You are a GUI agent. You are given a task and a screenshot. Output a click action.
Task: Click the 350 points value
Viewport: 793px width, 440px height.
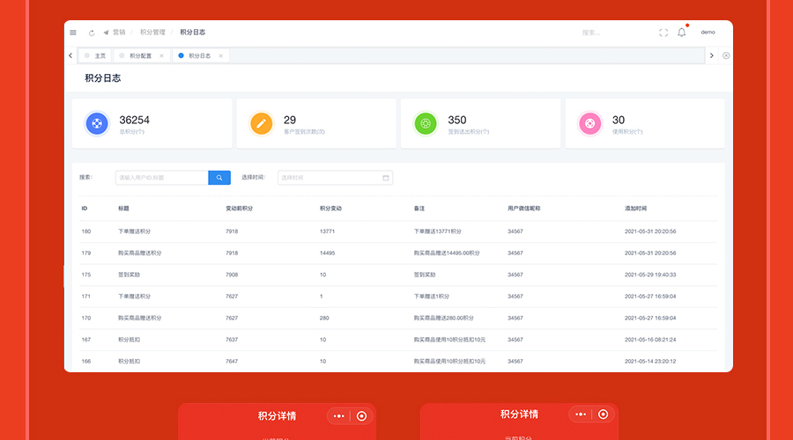coord(457,121)
